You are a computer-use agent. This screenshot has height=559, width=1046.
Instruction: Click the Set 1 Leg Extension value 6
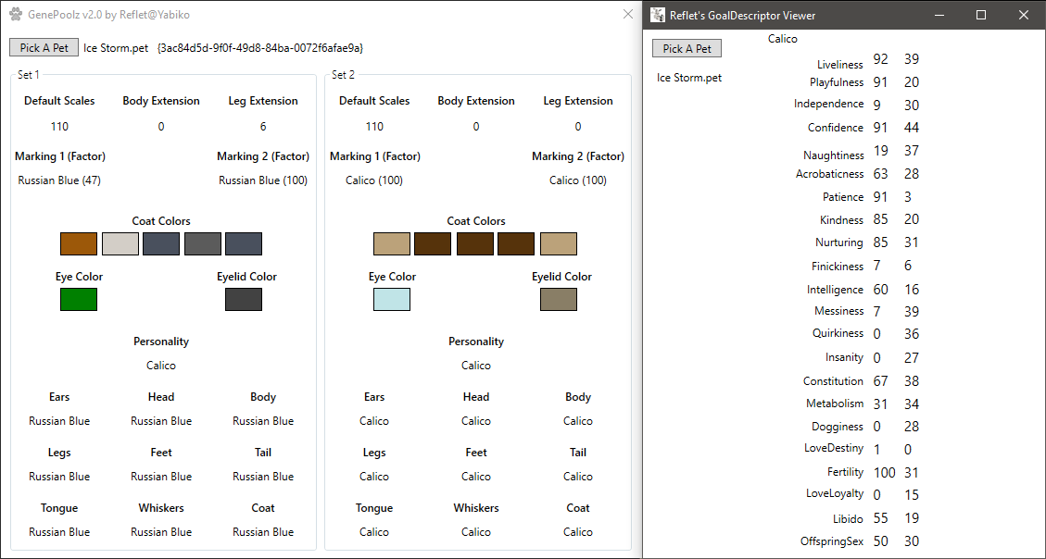coord(263,127)
